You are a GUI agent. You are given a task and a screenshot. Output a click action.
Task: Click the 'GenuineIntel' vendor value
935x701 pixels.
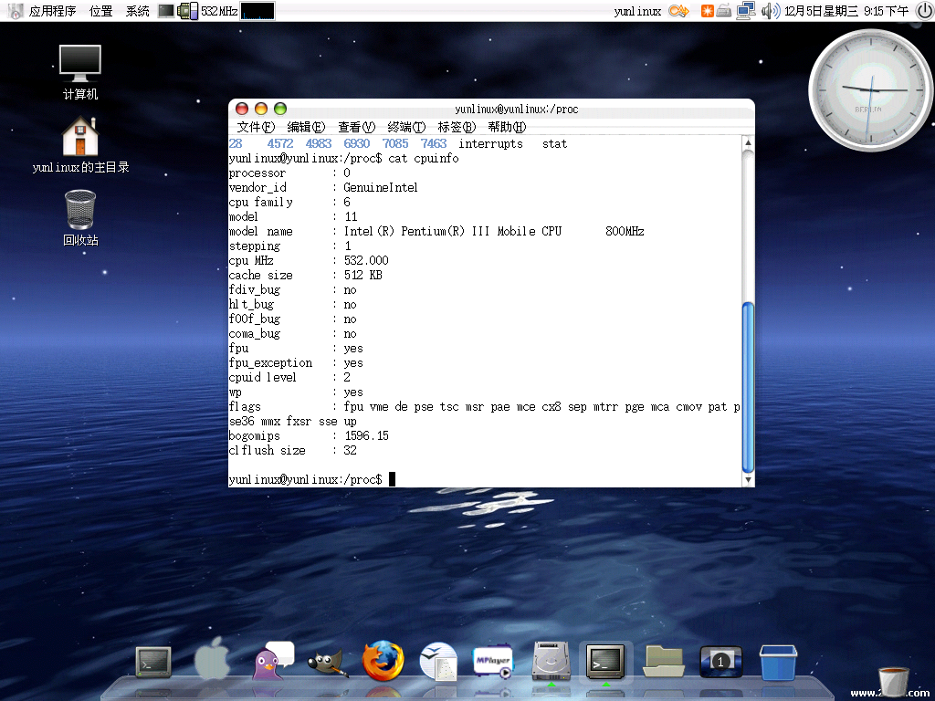pos(381,188)
